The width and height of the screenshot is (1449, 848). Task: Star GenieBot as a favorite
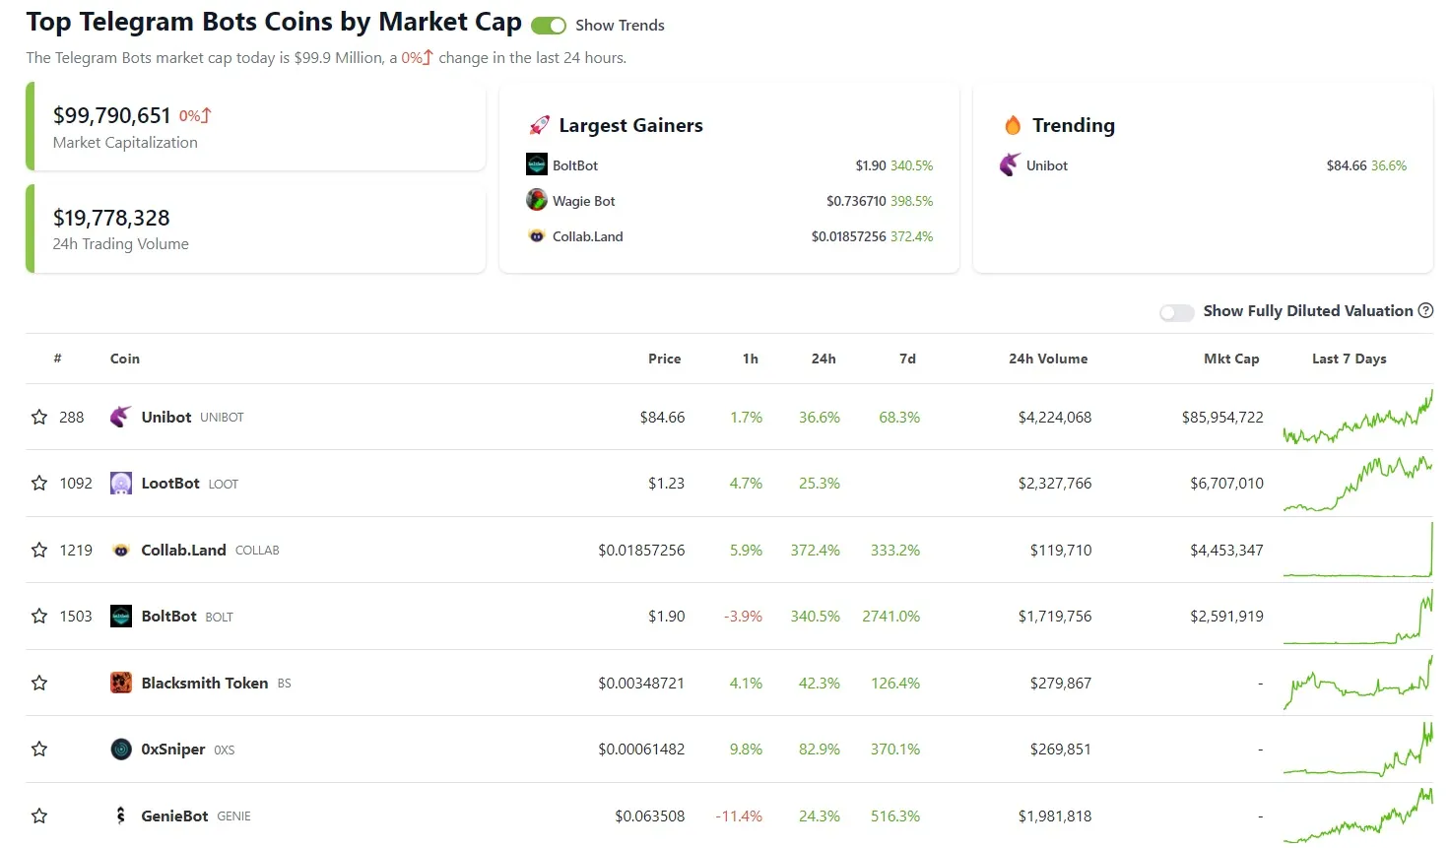[x=39, y=816]
